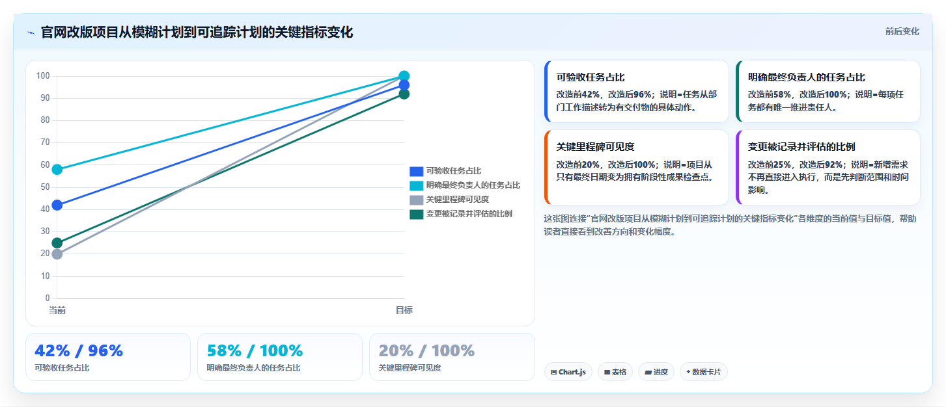The height and width of the screenshot is (407, 946).
Task: Toggle the 关键里程碑可见度 legend color box
Action: (x=417, y=200)
